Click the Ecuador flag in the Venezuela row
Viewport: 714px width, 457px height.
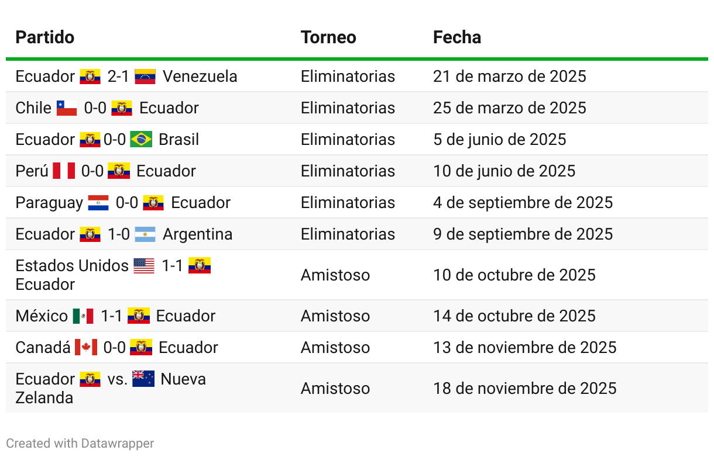pos(90,77)
